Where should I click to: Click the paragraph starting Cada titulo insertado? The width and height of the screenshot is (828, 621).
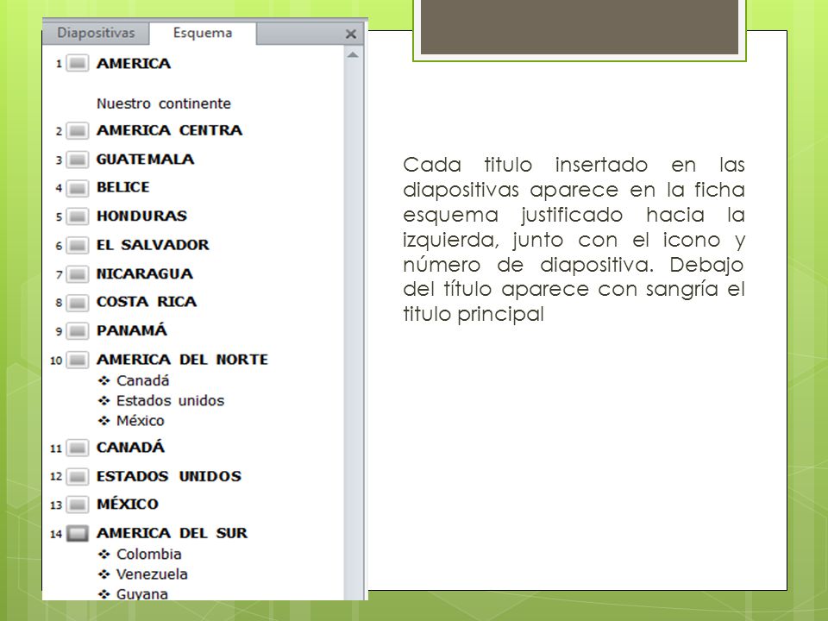coord(574,239)
